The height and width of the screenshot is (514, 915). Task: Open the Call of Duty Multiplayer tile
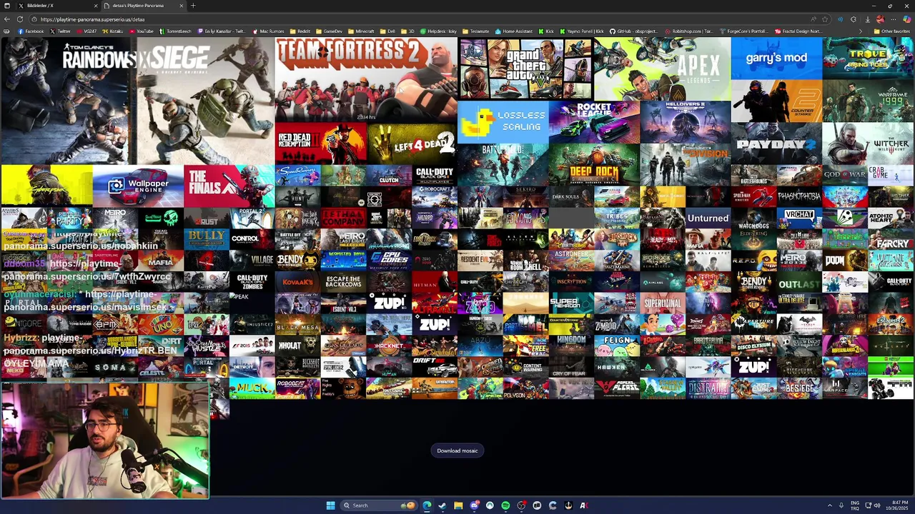(434, 176)
